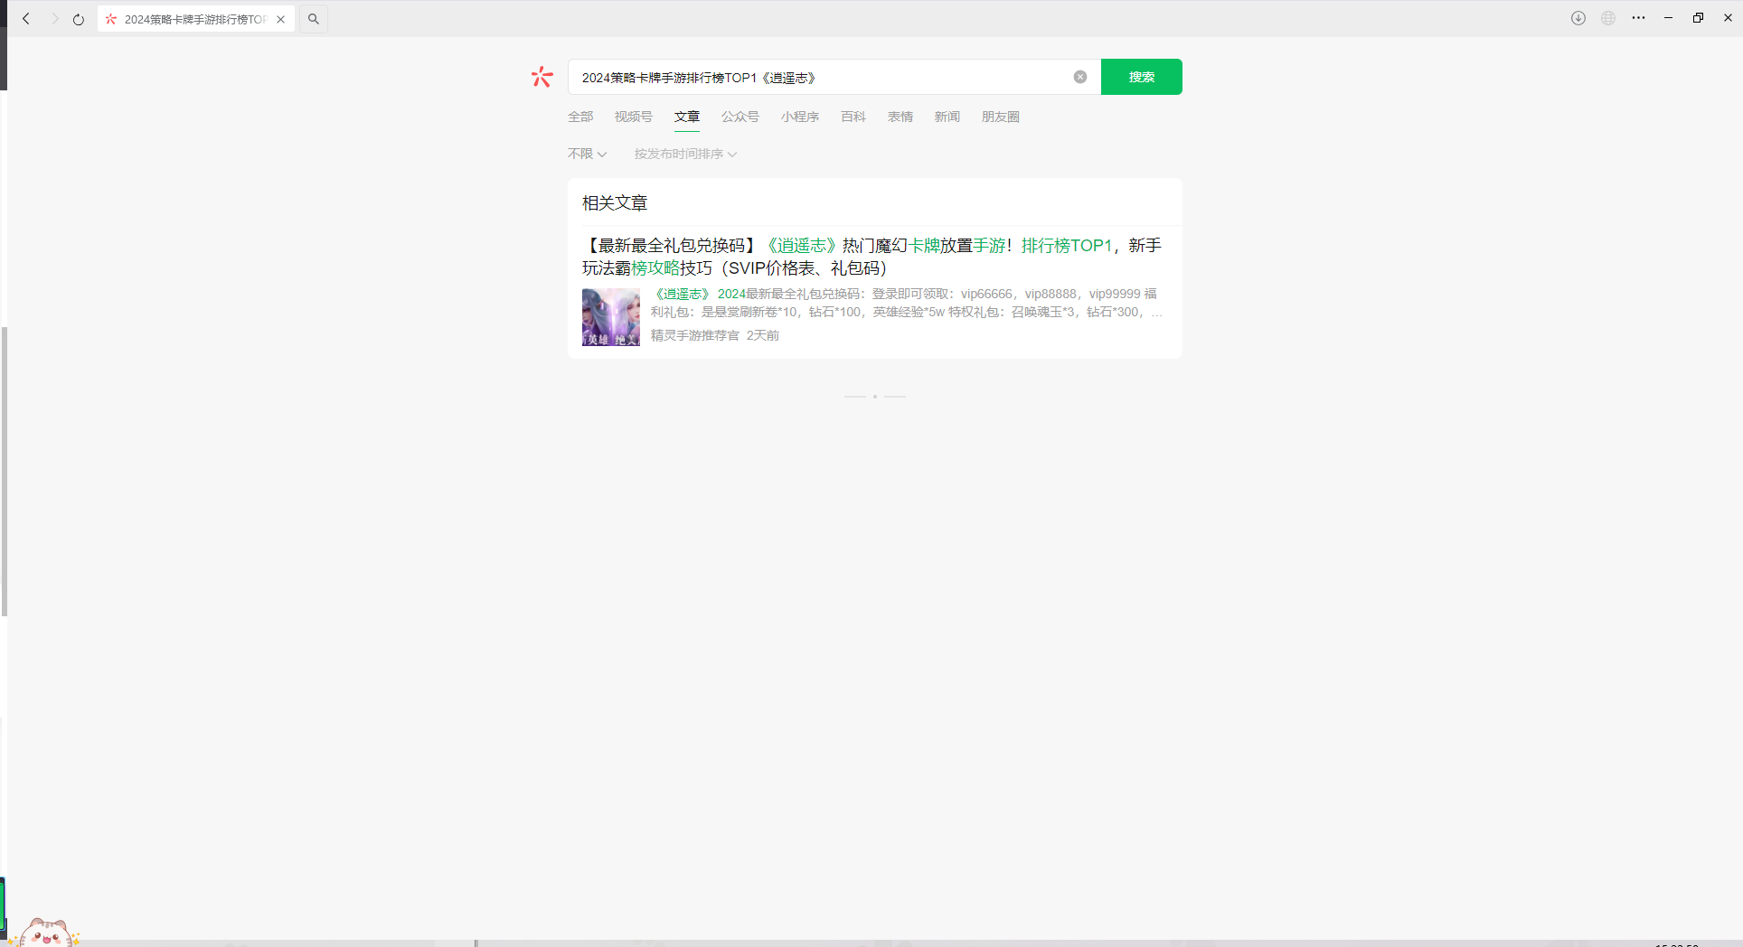Click the forward navigation arrow
1743x947 pixels.
pos(54,19)
